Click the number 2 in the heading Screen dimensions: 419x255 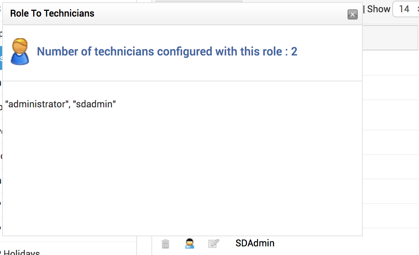pos(294,52)
